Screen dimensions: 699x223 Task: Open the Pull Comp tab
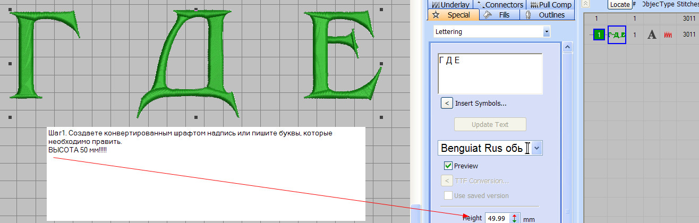pos(549,5)
